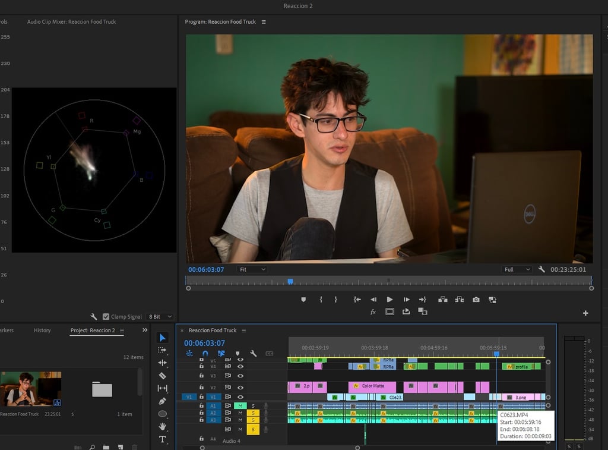
Task: Click the Ripple Edit tool
Action: point(163,363)
